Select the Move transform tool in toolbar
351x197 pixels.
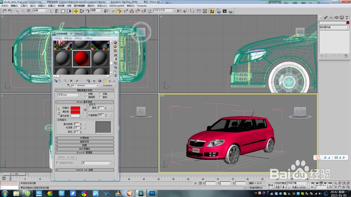[76, 11]
